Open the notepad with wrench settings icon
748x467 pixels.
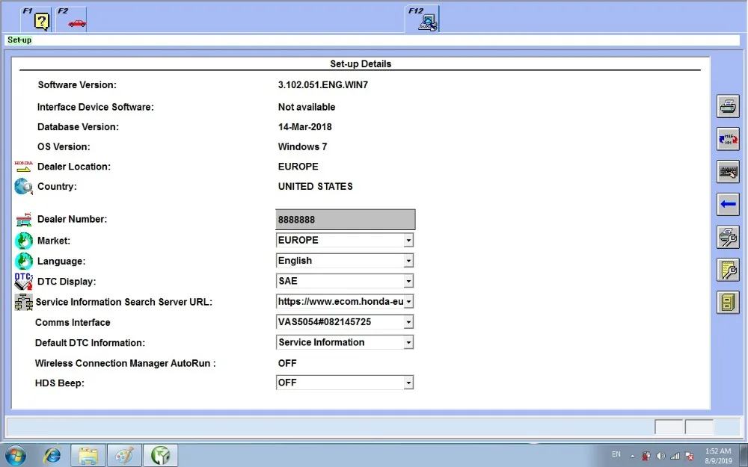point(728,270)
